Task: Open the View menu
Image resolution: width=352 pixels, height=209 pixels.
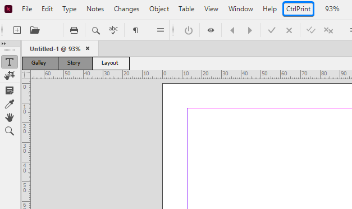Action: 211,9
